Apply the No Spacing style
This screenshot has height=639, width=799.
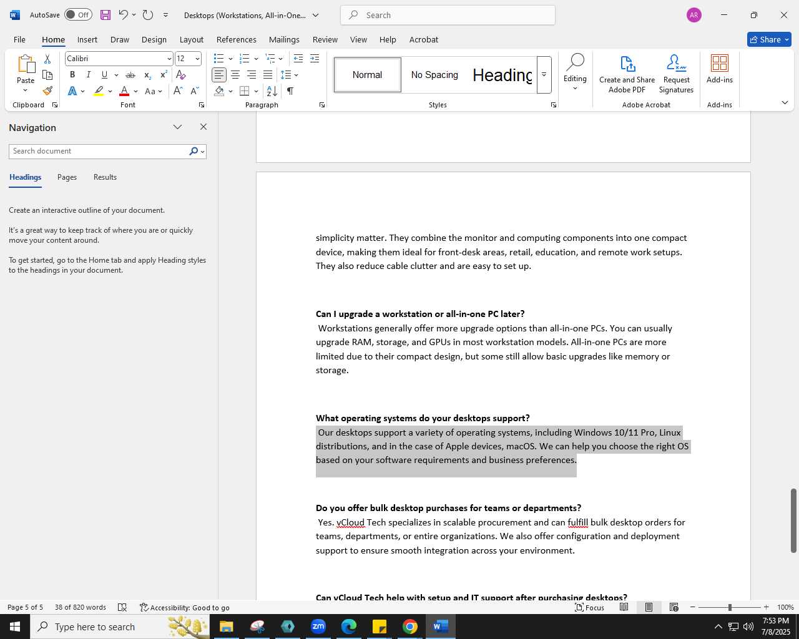[x=434, y=75]
